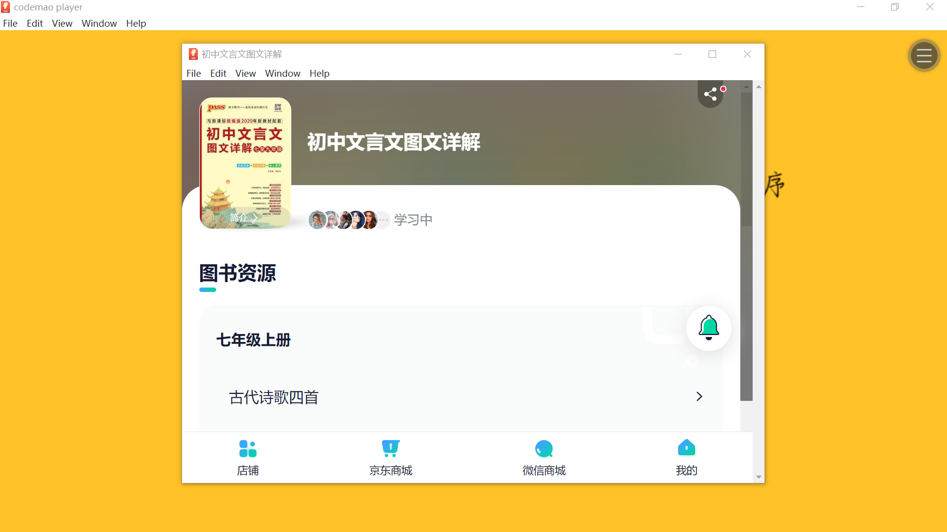
Task: Click the window scrollbar up arrow
Action: 759,87
